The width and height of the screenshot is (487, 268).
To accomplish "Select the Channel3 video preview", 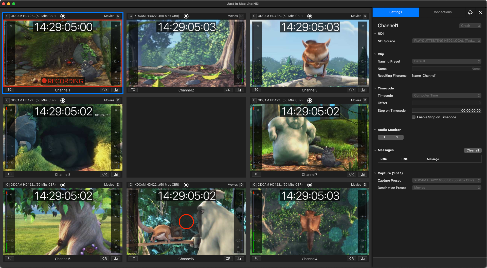I will [x=310, y=53].
